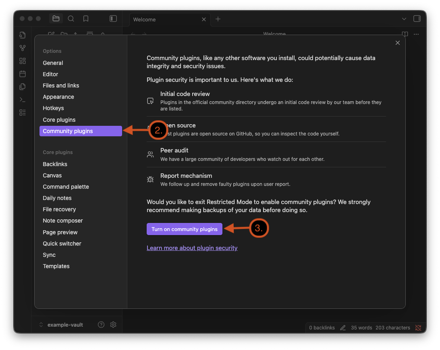
Task: Open Note composer plugin settings
Action: 81,221
